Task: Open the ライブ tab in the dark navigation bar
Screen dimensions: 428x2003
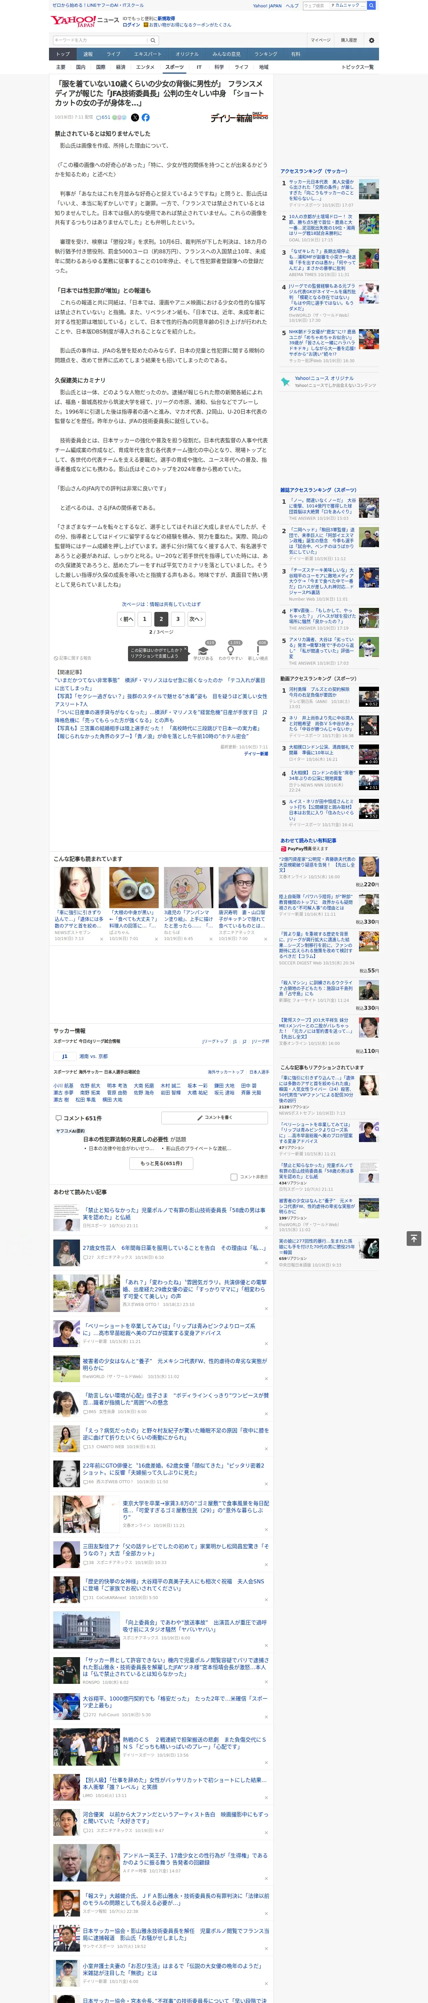Action: click(113, 54)
